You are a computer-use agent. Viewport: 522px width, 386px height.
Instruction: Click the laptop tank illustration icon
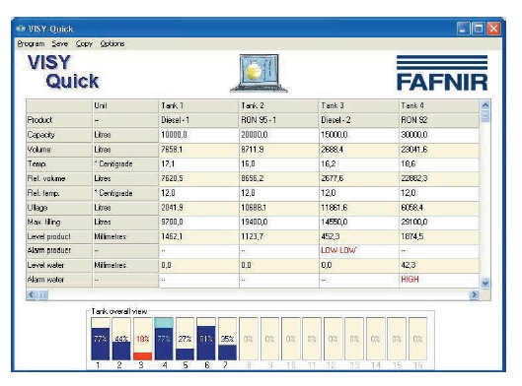(259, 74)
